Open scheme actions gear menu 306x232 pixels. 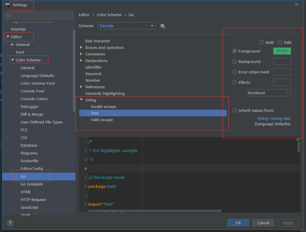pyautogui.click(x=162, y=26)
